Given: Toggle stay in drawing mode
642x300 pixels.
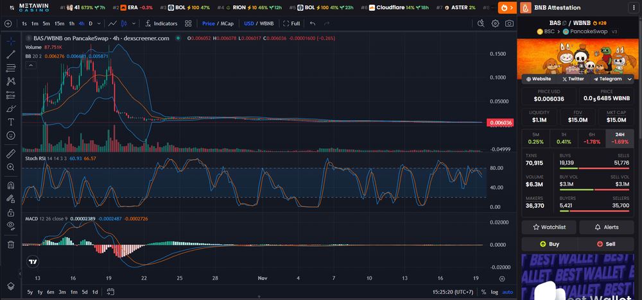Looking at the screenshot, I should tap(11, 199).
